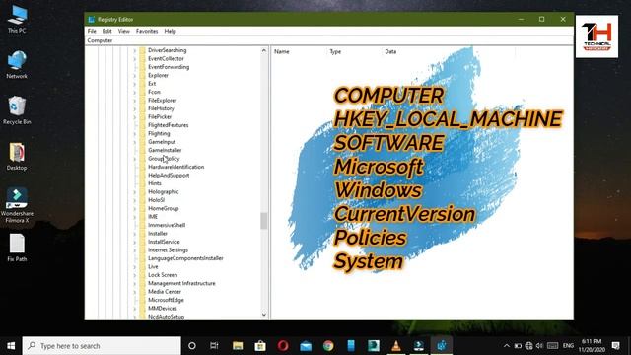Select the EventForwarding key

(169, 67)
